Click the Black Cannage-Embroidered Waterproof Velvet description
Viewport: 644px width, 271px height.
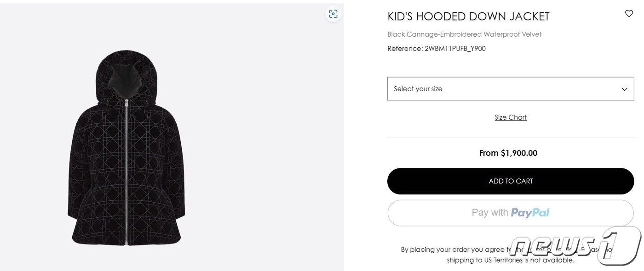pyautogui.click(x=465, y=34)
